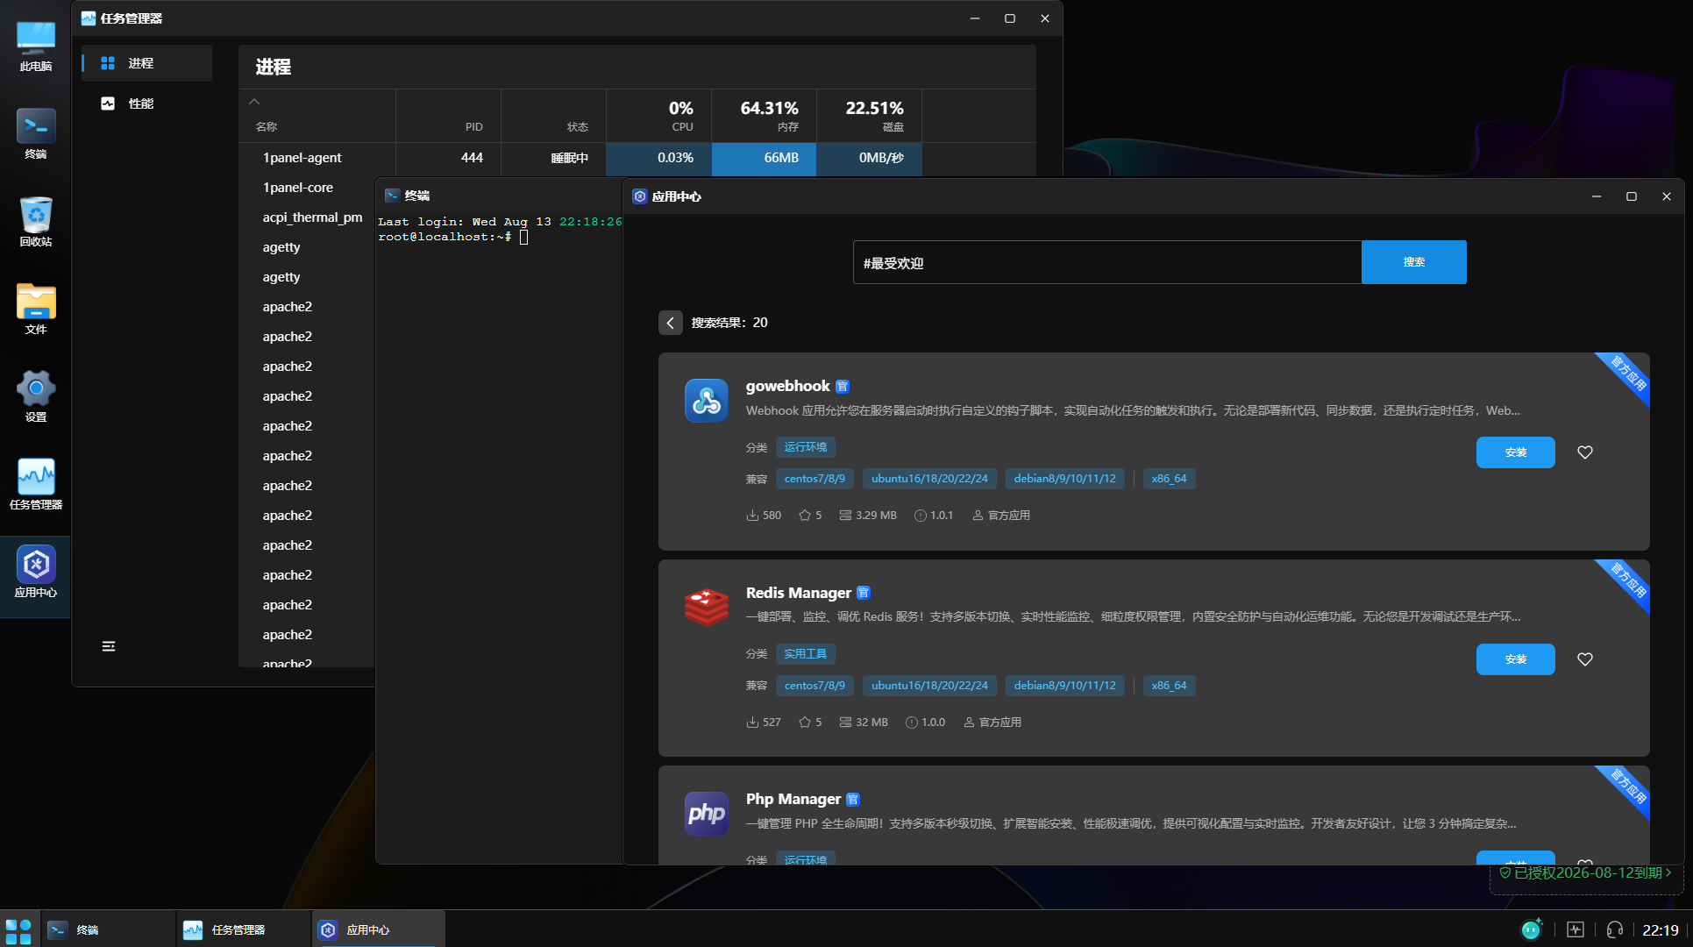Select the Processes tab in Task Manager
Image resolution: width=1693 pixels, height=947 pixels.
[x=140, y=63]
